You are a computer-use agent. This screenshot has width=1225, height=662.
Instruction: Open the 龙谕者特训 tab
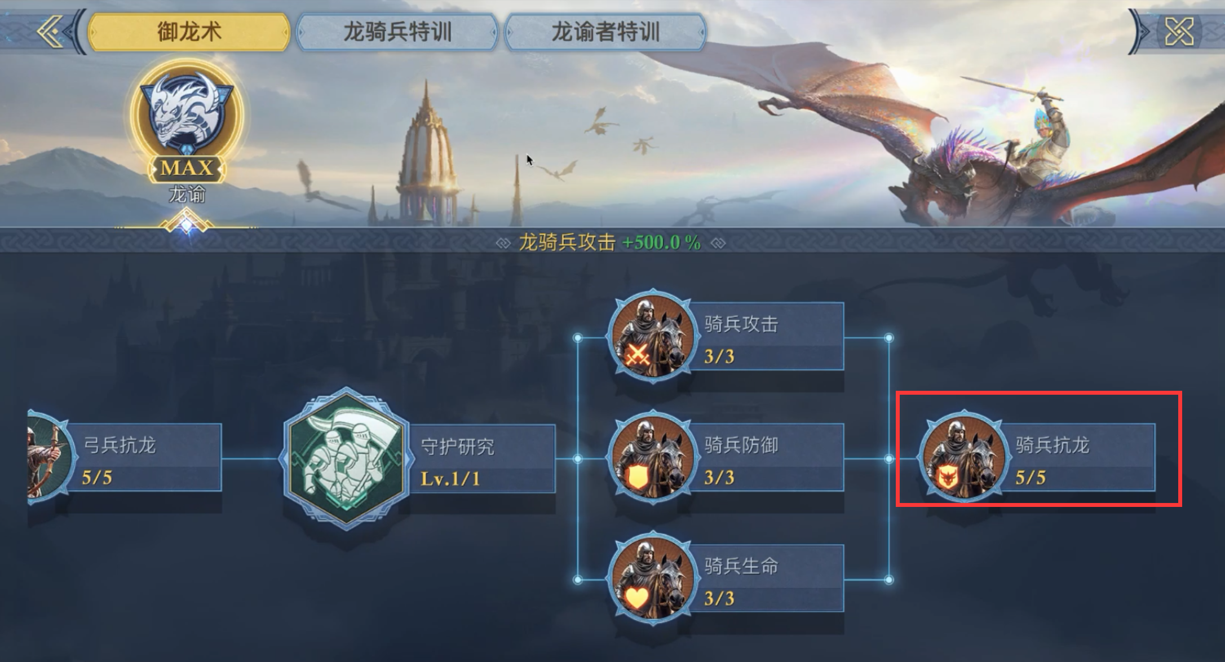[x=605, y=32]
